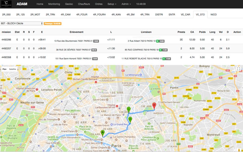Click green D badge on Rue Compans row
243x152 pixels.
(160, 50)
